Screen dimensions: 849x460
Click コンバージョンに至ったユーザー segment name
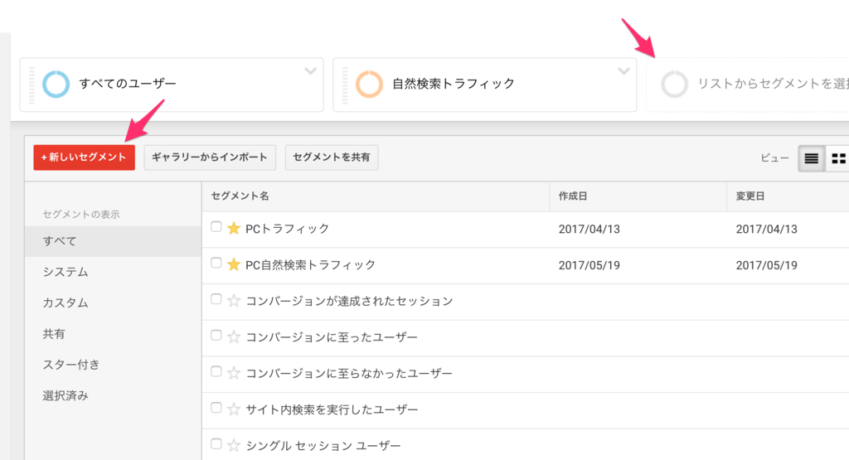(x=332, y=337)
